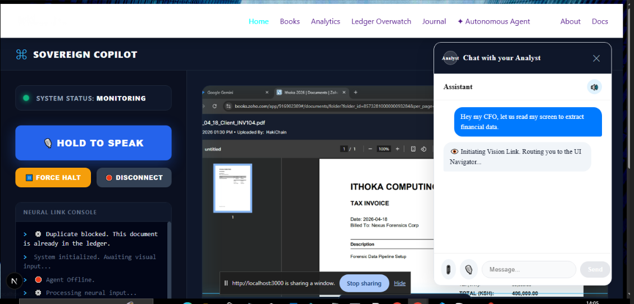Click the 'Date: 2026-04-18' invoice line

[x=369, y=219]
